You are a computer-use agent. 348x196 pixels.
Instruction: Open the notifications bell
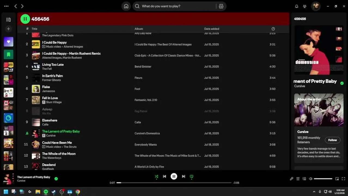297,6
